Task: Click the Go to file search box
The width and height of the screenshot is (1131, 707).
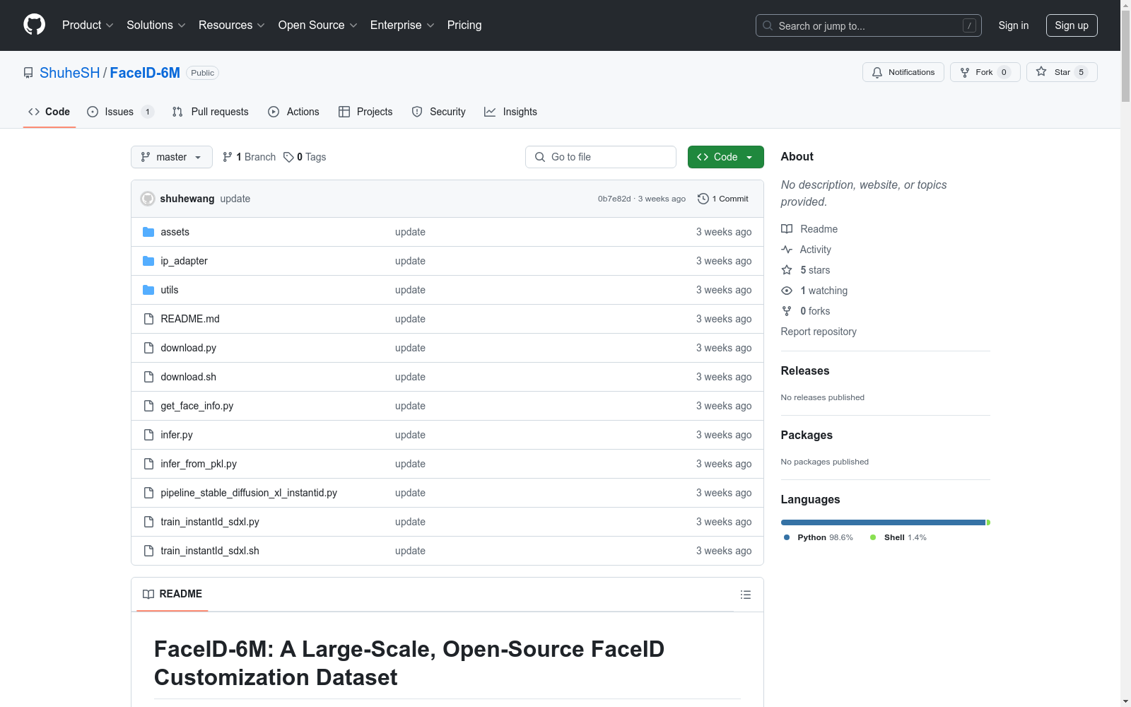Action: pos(601,157)
